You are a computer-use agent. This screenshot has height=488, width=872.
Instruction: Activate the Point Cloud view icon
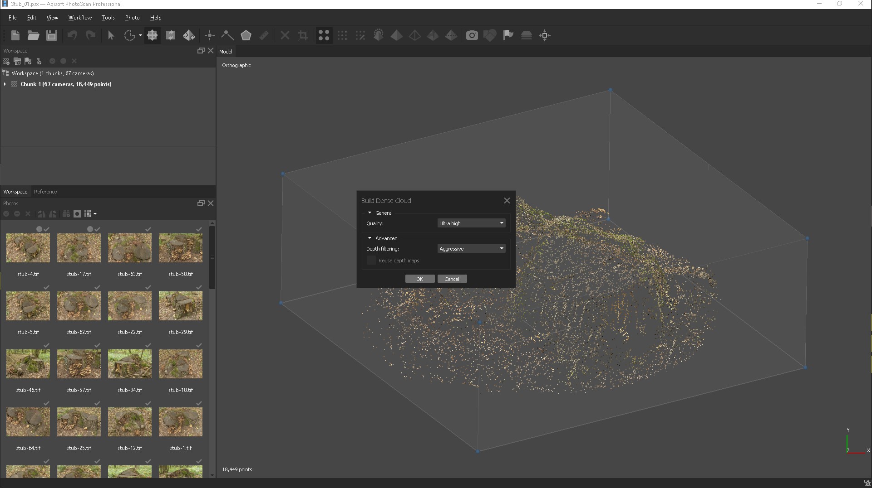324,35
